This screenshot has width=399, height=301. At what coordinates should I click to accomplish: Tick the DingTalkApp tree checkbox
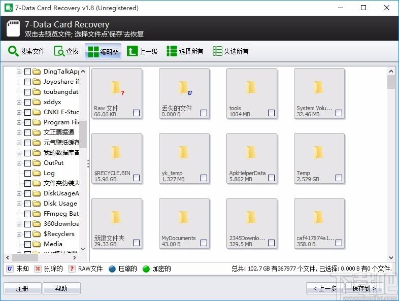(28, 72)
